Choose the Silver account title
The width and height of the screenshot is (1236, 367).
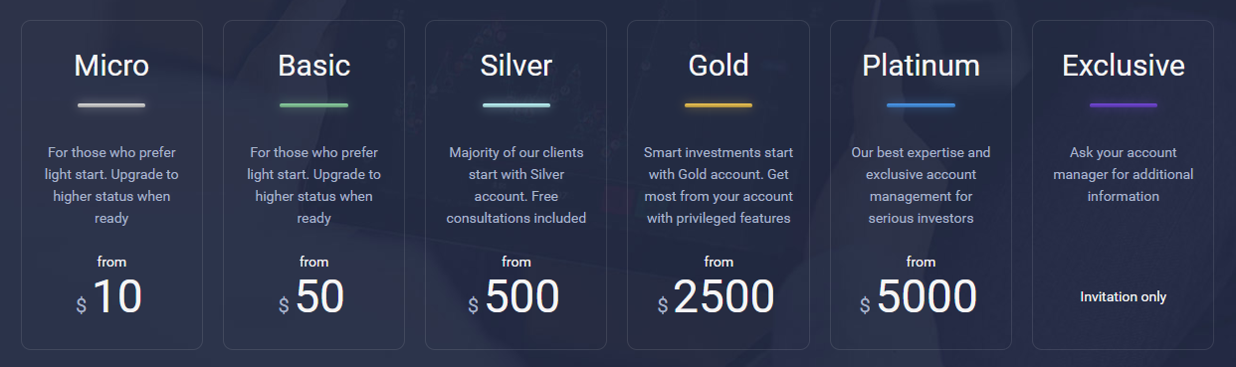tap(515, 66)
